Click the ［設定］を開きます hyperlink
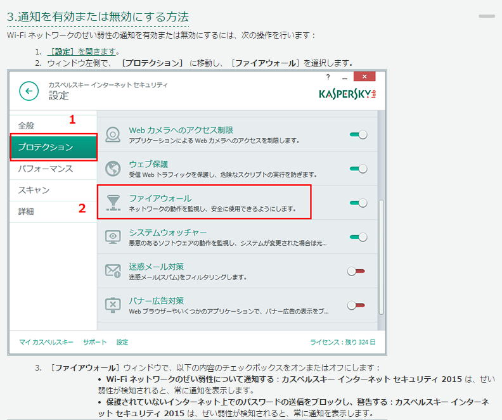 point(81,51)
